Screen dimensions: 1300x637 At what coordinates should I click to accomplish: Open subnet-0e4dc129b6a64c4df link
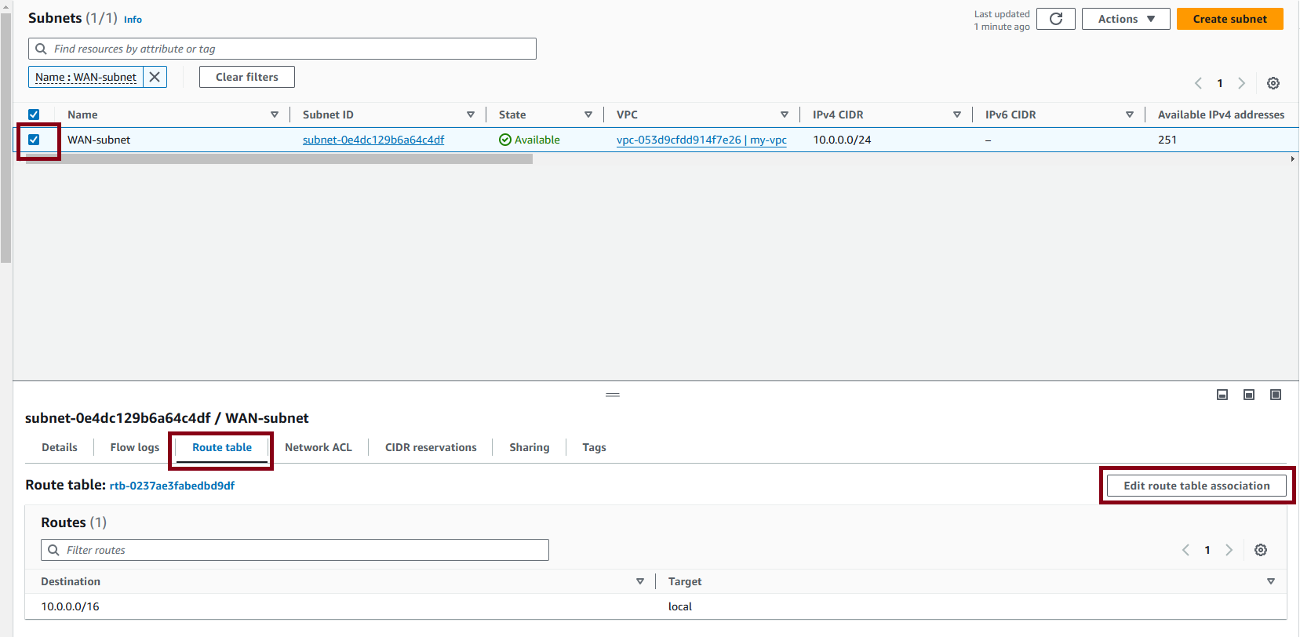pyautogui.click(x=373, y=140)
